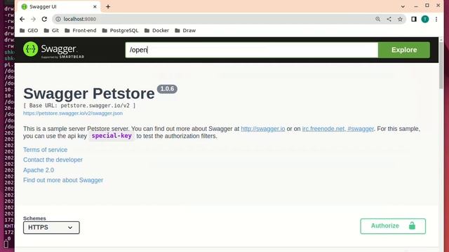449x252 pixels.
Task: Share this page icon
Action: pos(389,19)
